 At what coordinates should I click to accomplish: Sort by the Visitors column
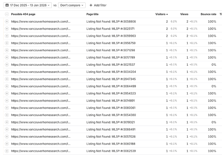(162, 14)
